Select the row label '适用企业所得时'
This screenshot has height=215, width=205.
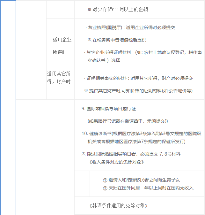(x=62, y=46)
